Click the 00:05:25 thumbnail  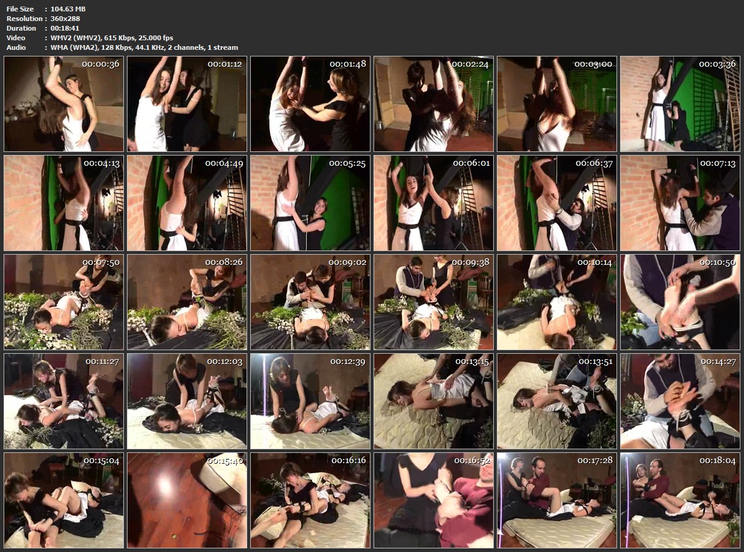[x=310, y=203]
